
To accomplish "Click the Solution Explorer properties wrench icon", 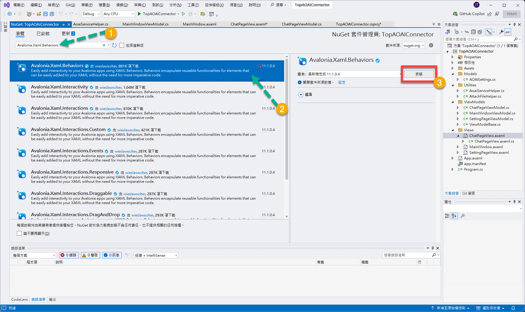I will tap(501, 32).
